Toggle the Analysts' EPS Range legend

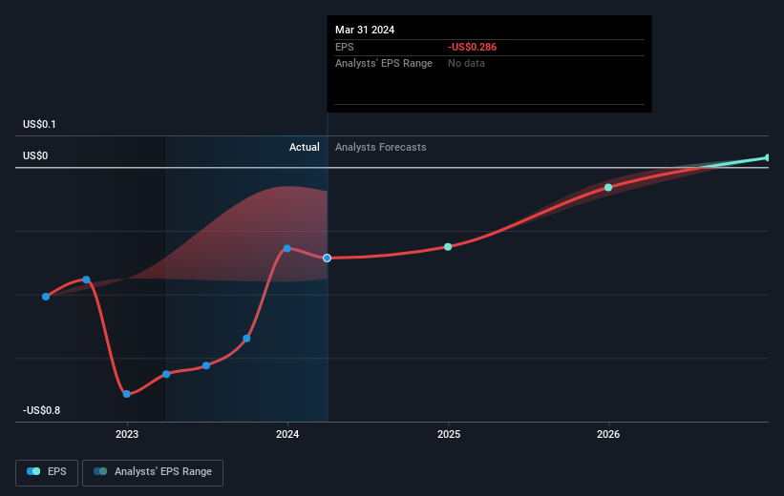[153, 472]
